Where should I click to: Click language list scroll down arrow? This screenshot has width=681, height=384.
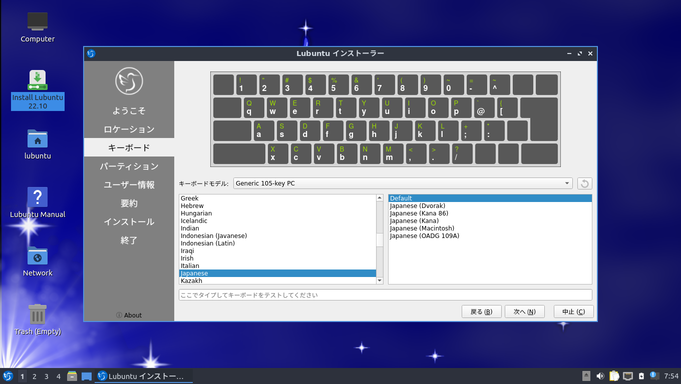click(380, 281)
